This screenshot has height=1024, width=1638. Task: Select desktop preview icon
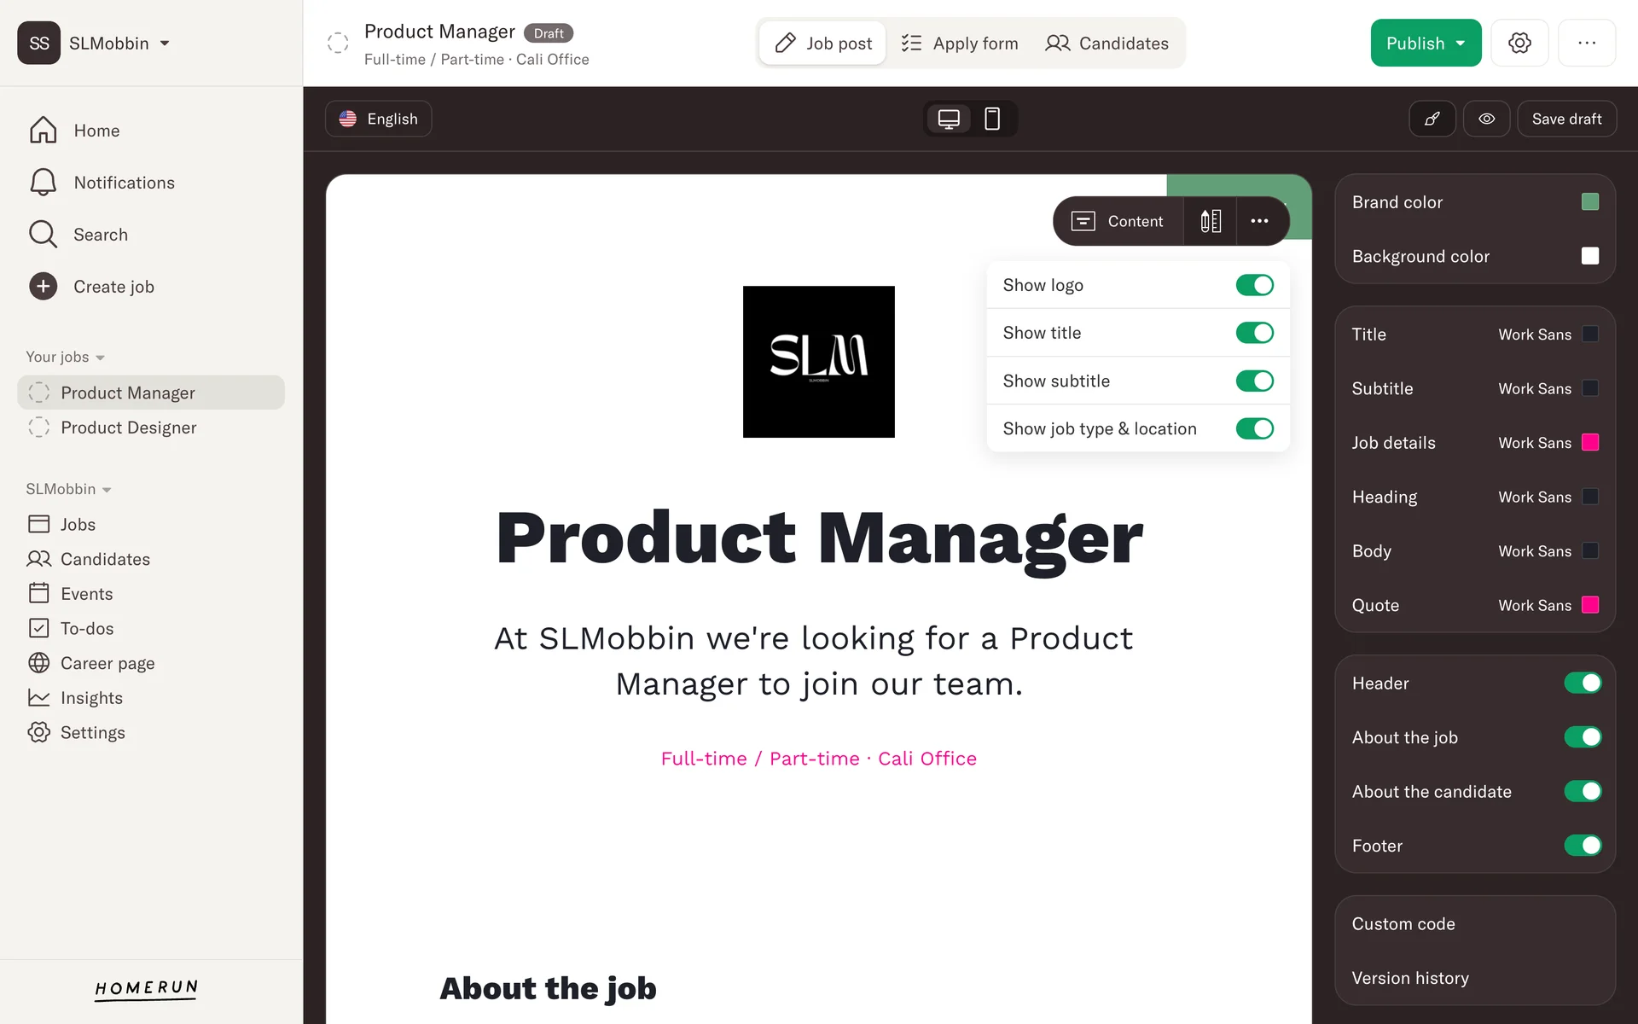pos(949,119)
